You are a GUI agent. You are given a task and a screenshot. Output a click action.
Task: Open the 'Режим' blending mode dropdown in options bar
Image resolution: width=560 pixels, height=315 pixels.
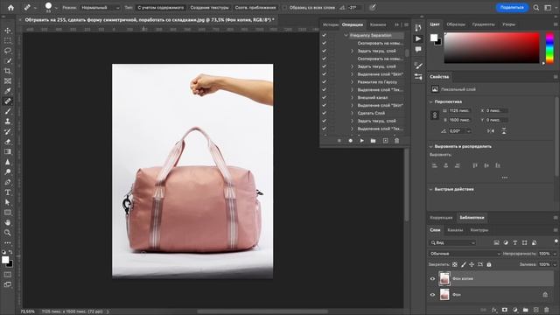[x=100, y=8]
